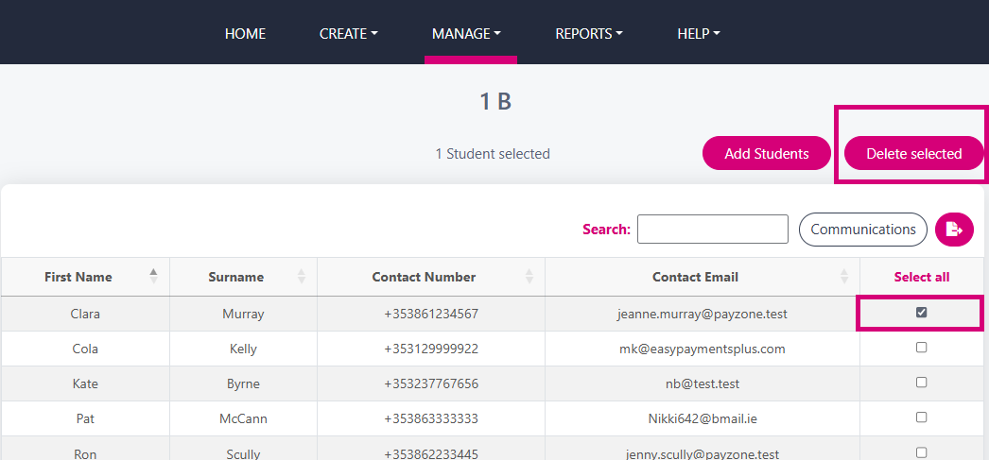Viewport: 989px width, 460px height.
Task: Expand the MANAGE menu
Action: click(x=466, y=33)
